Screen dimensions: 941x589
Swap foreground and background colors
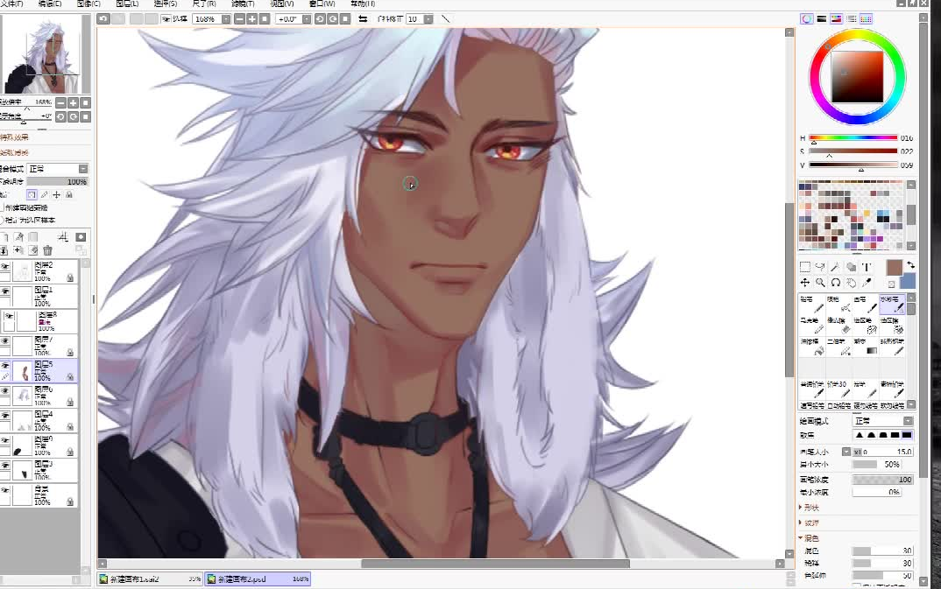[910, 264]
